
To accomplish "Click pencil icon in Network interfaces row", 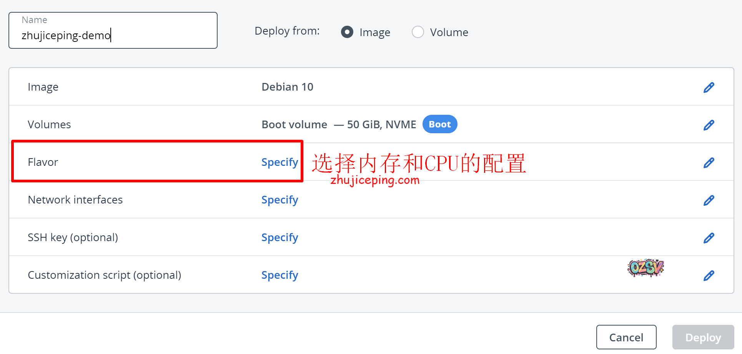I will coord(709,200).
